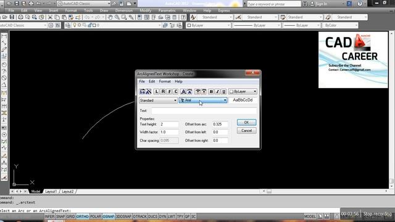Screen dimensions: 395x222
Task: Open the ByLayer color control dropdown in Properties toolbar
Action: point(209,25)
